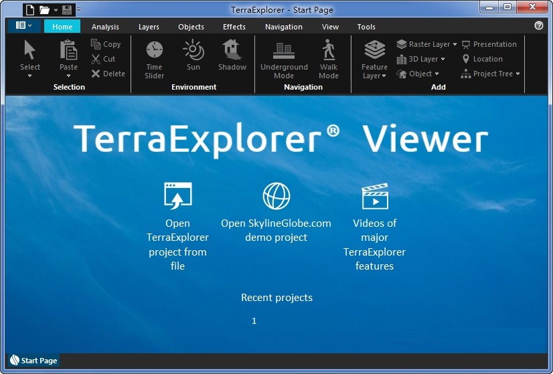Open the Navigation ribbon tab
This screenshot has width=553, height=374.
click(284, 27)
